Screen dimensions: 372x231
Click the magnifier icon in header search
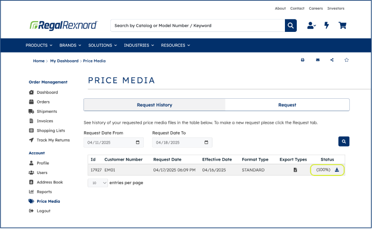coord(291,25)
